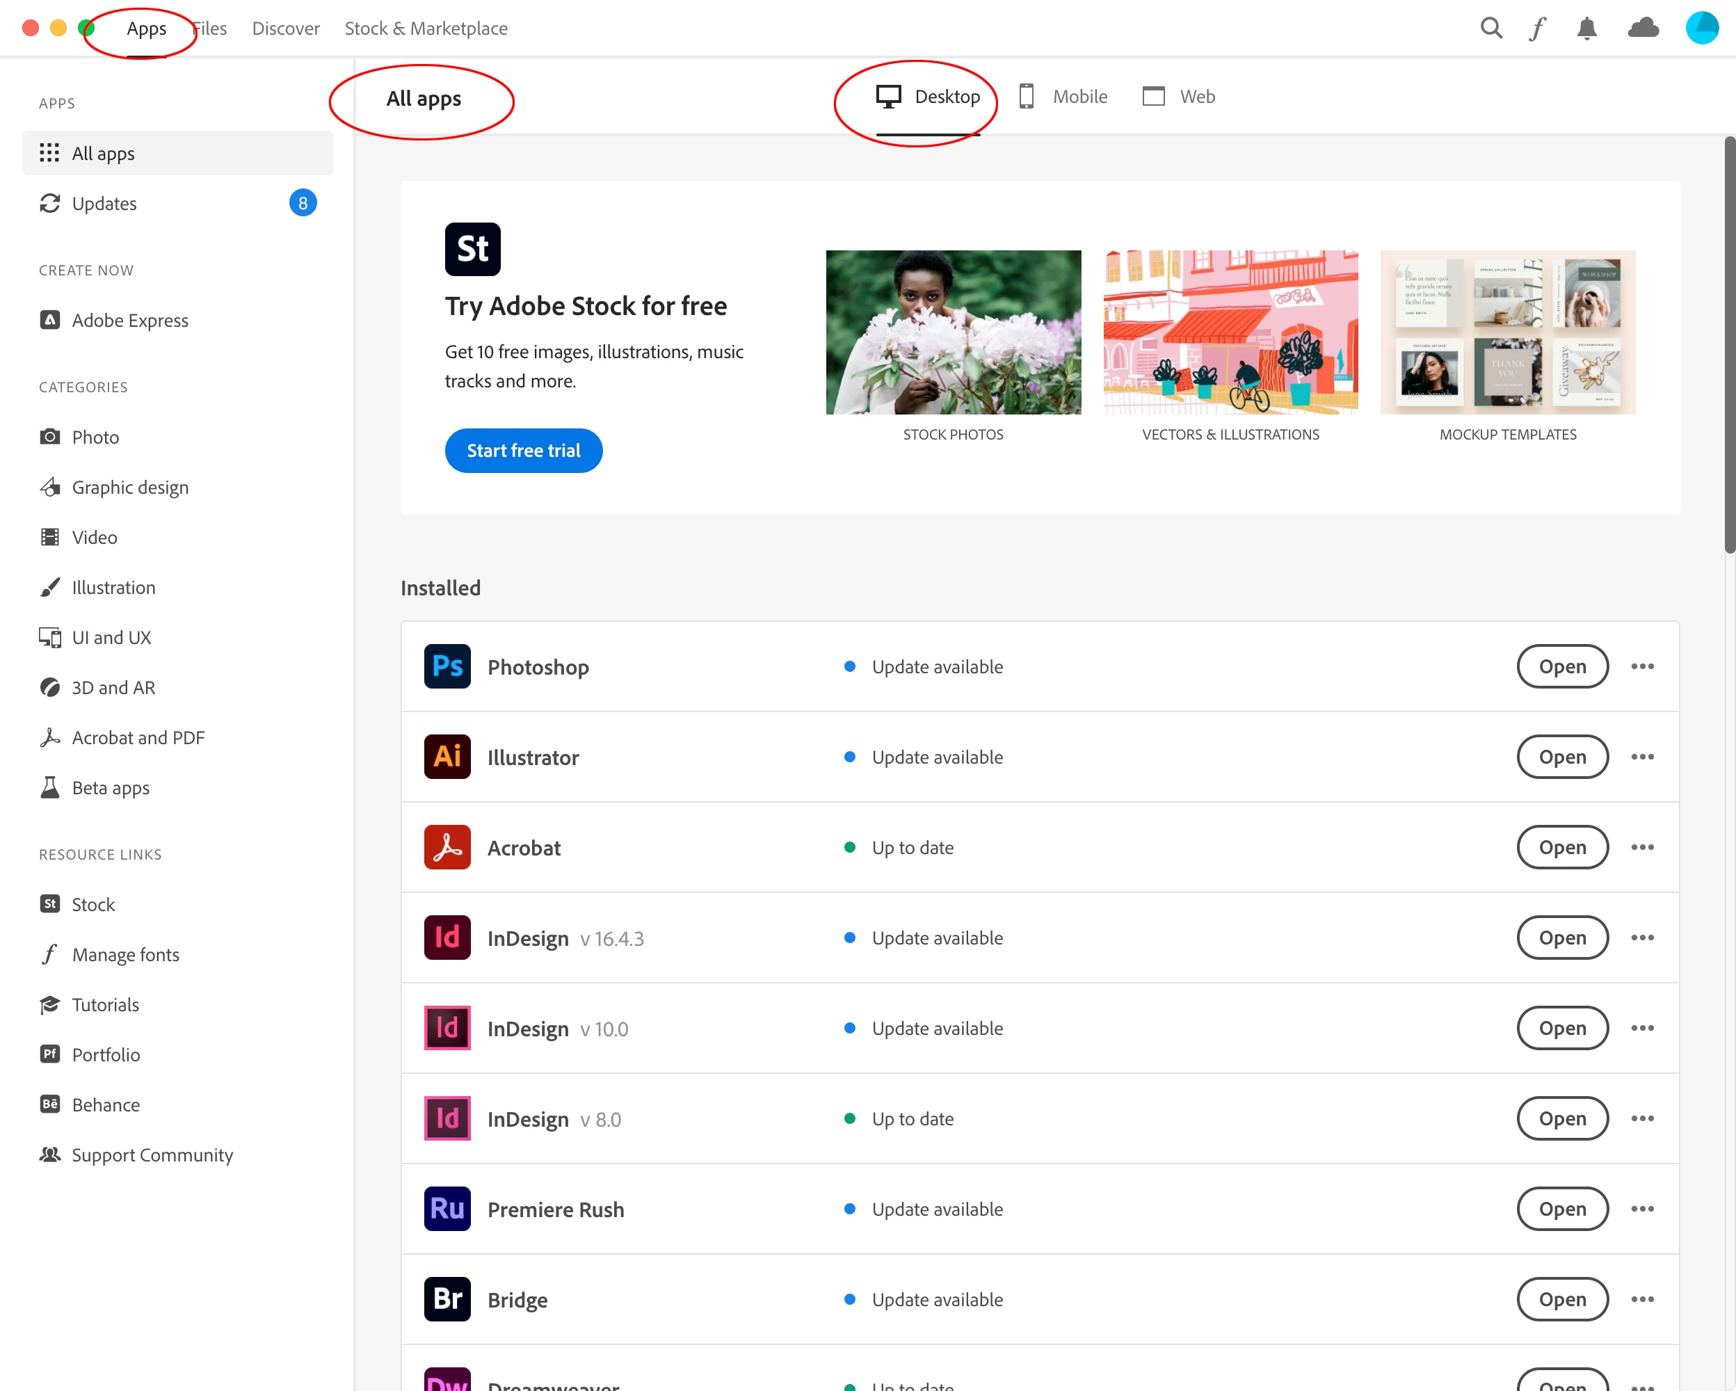Click the Premiere Rush Ru icon

(447, 1209)
